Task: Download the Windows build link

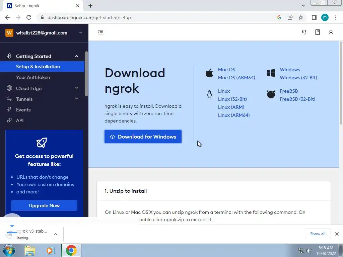Action: point(290,70)
